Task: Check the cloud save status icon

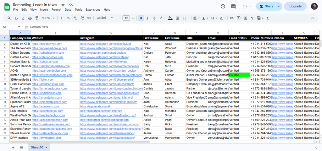Action: click(71, 5)
